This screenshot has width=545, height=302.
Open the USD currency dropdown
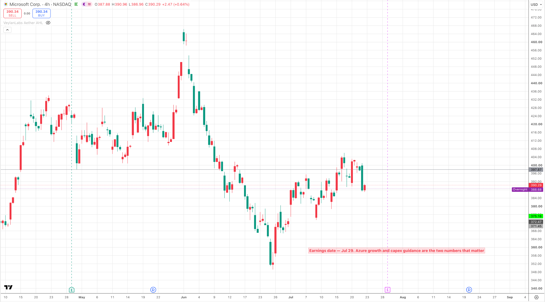pyautogui.click(x=536, y=5)
